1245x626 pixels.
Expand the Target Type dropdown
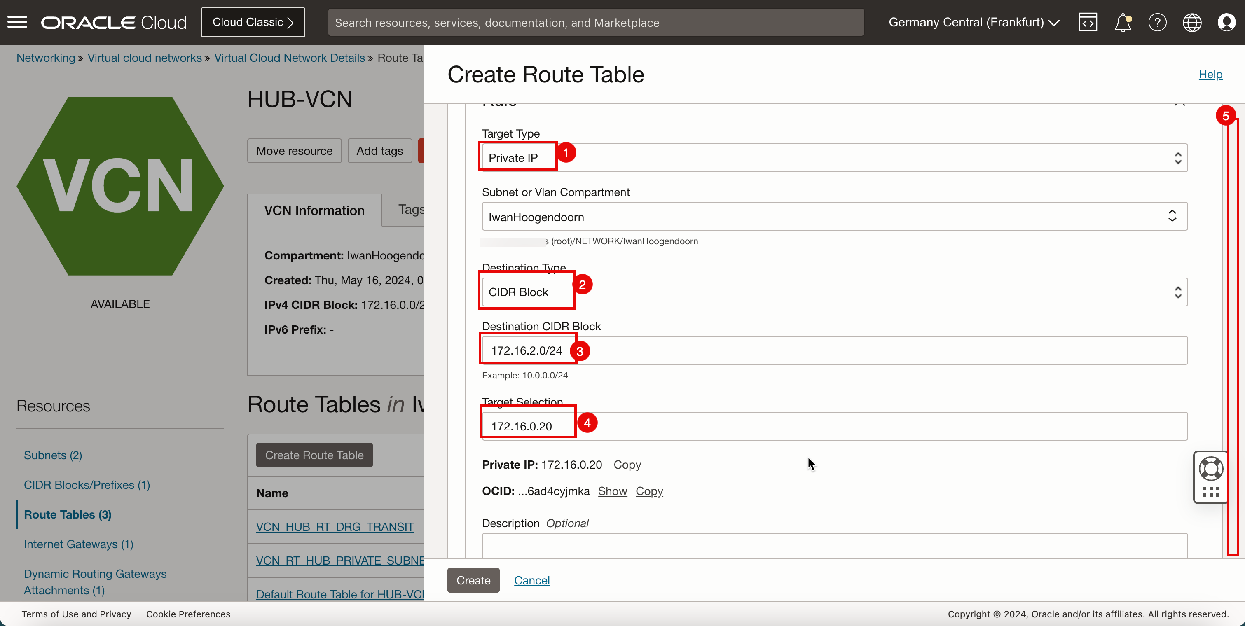click(834, 157)
